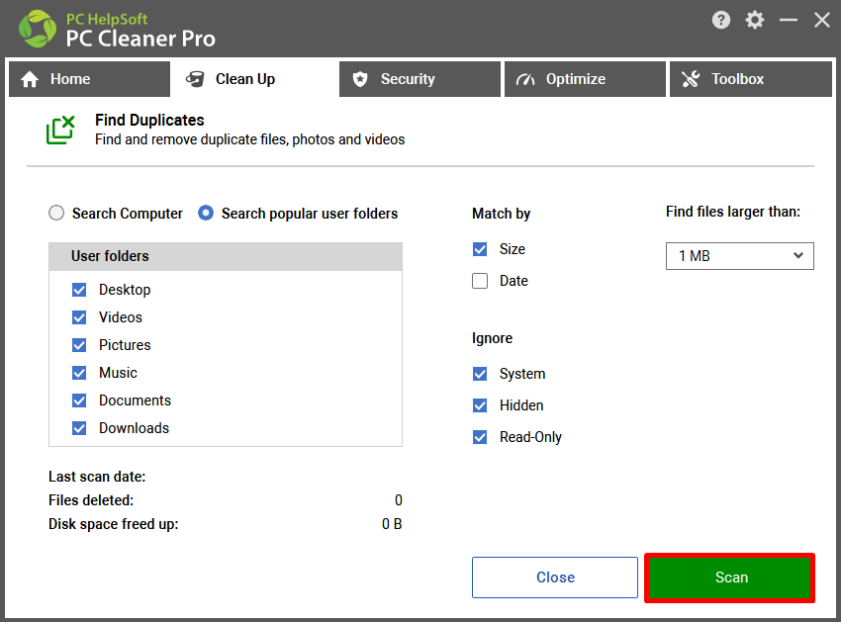This screenshot has width=841, height=622.
Task: Open settings via the gear icon
Action: 754,21
